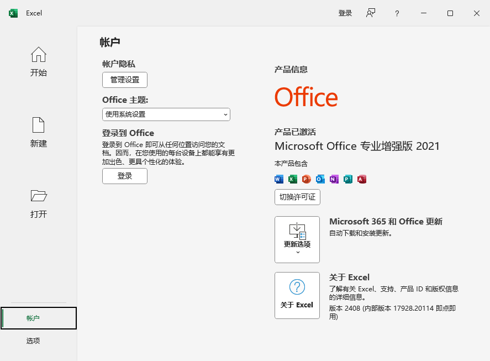Open the 开始 home screen from the sidebar
The image size is (490, 361).
(38, 61)
